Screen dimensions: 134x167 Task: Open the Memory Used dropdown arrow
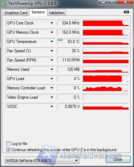pos(52,69)
